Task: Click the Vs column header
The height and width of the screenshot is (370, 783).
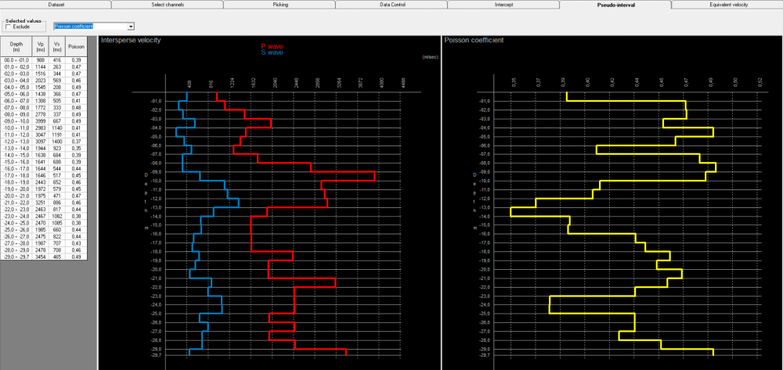Action: [x=57, y=46]
